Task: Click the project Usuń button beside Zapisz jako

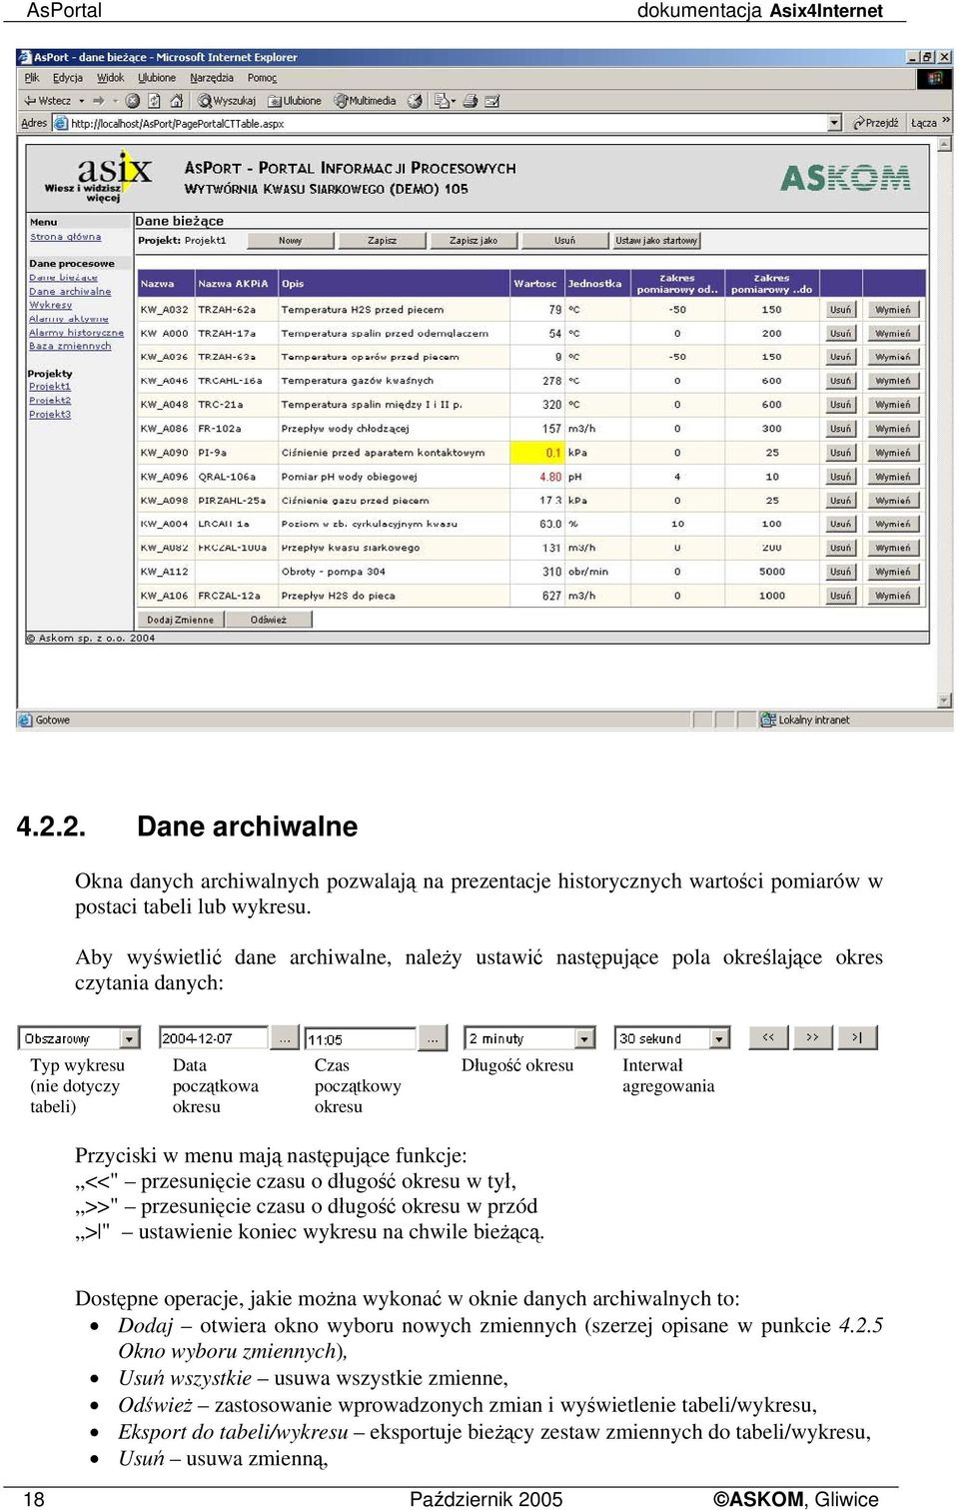Action: click(564, 241)
